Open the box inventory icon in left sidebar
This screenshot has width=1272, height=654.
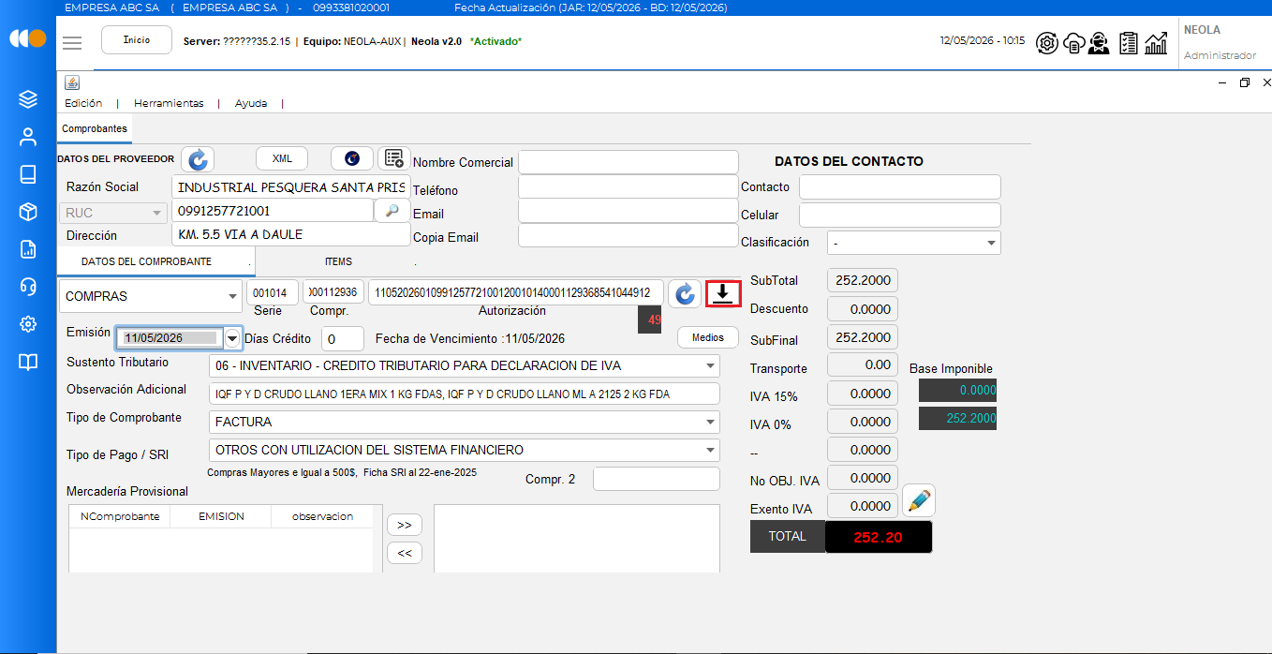[28, 212]
